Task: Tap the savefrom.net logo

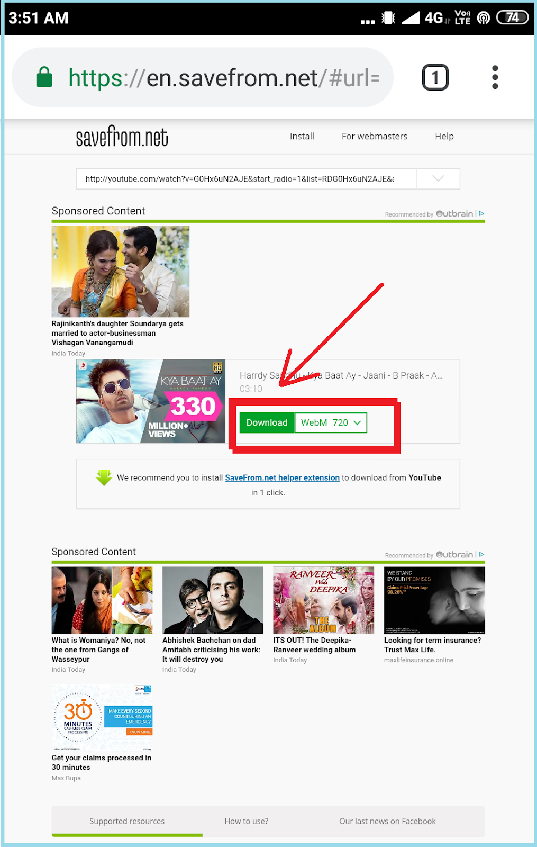Action: (122, 137)
